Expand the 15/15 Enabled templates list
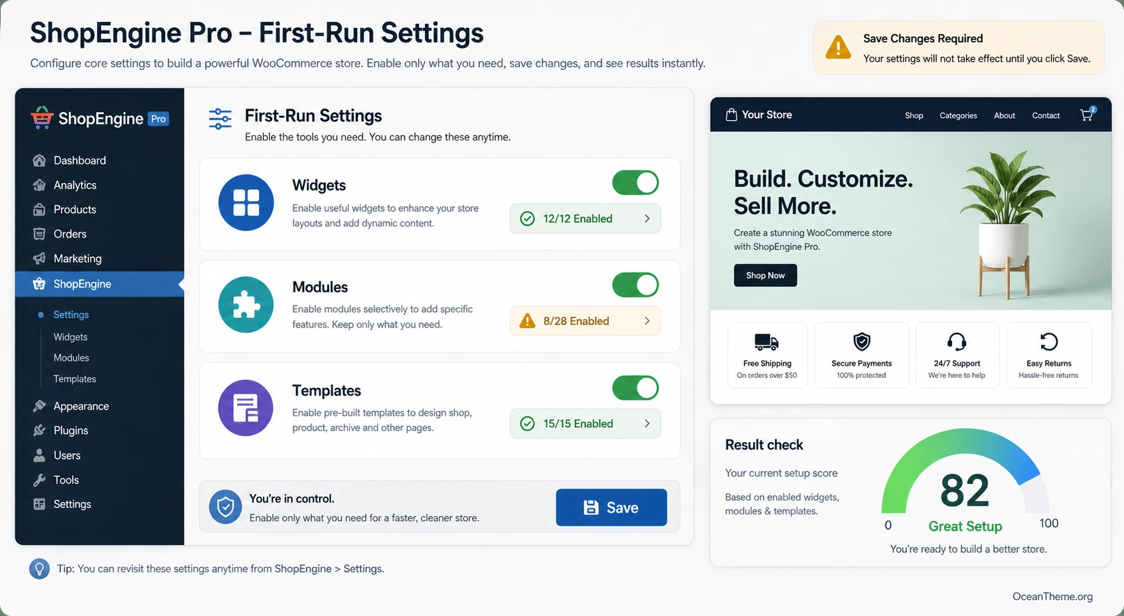This screenshot has height=616, width=1124. 585,424
